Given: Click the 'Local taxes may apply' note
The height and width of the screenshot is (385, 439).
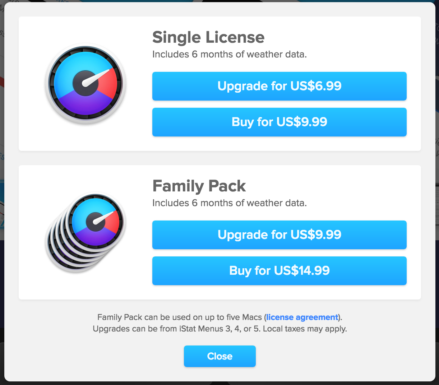Looking at the screenshot, I should coord(305,329).
